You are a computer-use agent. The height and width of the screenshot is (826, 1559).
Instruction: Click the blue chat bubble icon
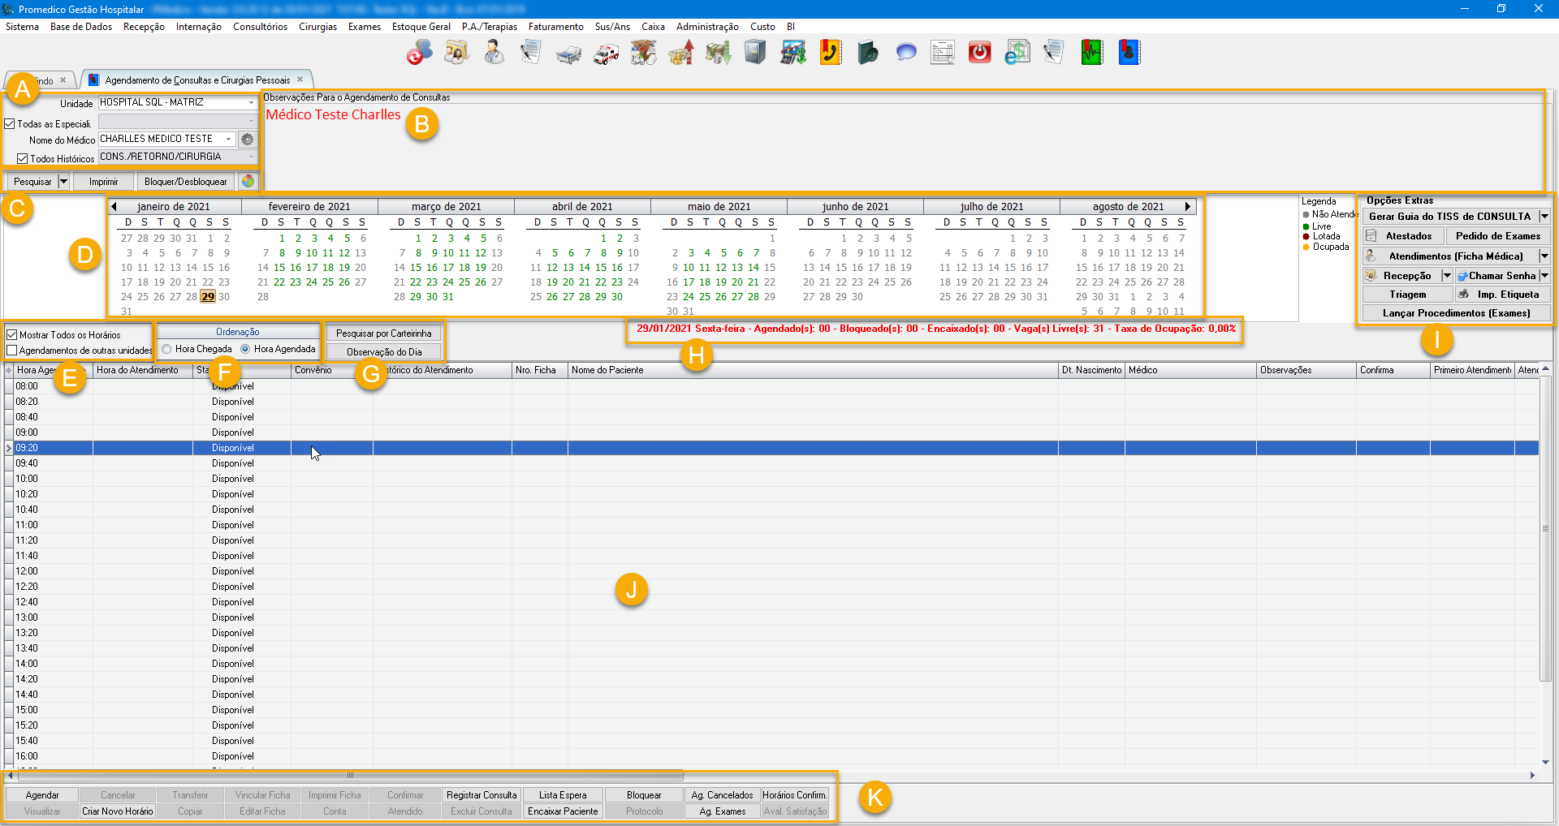(905, 53)
